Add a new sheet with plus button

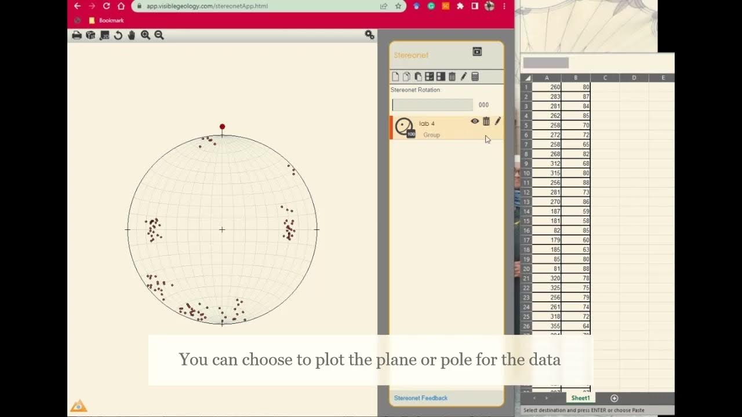[x=614, y=398]
